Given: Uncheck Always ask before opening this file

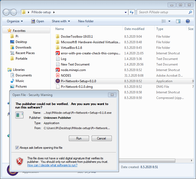Looking at the screenshot, I should click(x=17, y=148).
